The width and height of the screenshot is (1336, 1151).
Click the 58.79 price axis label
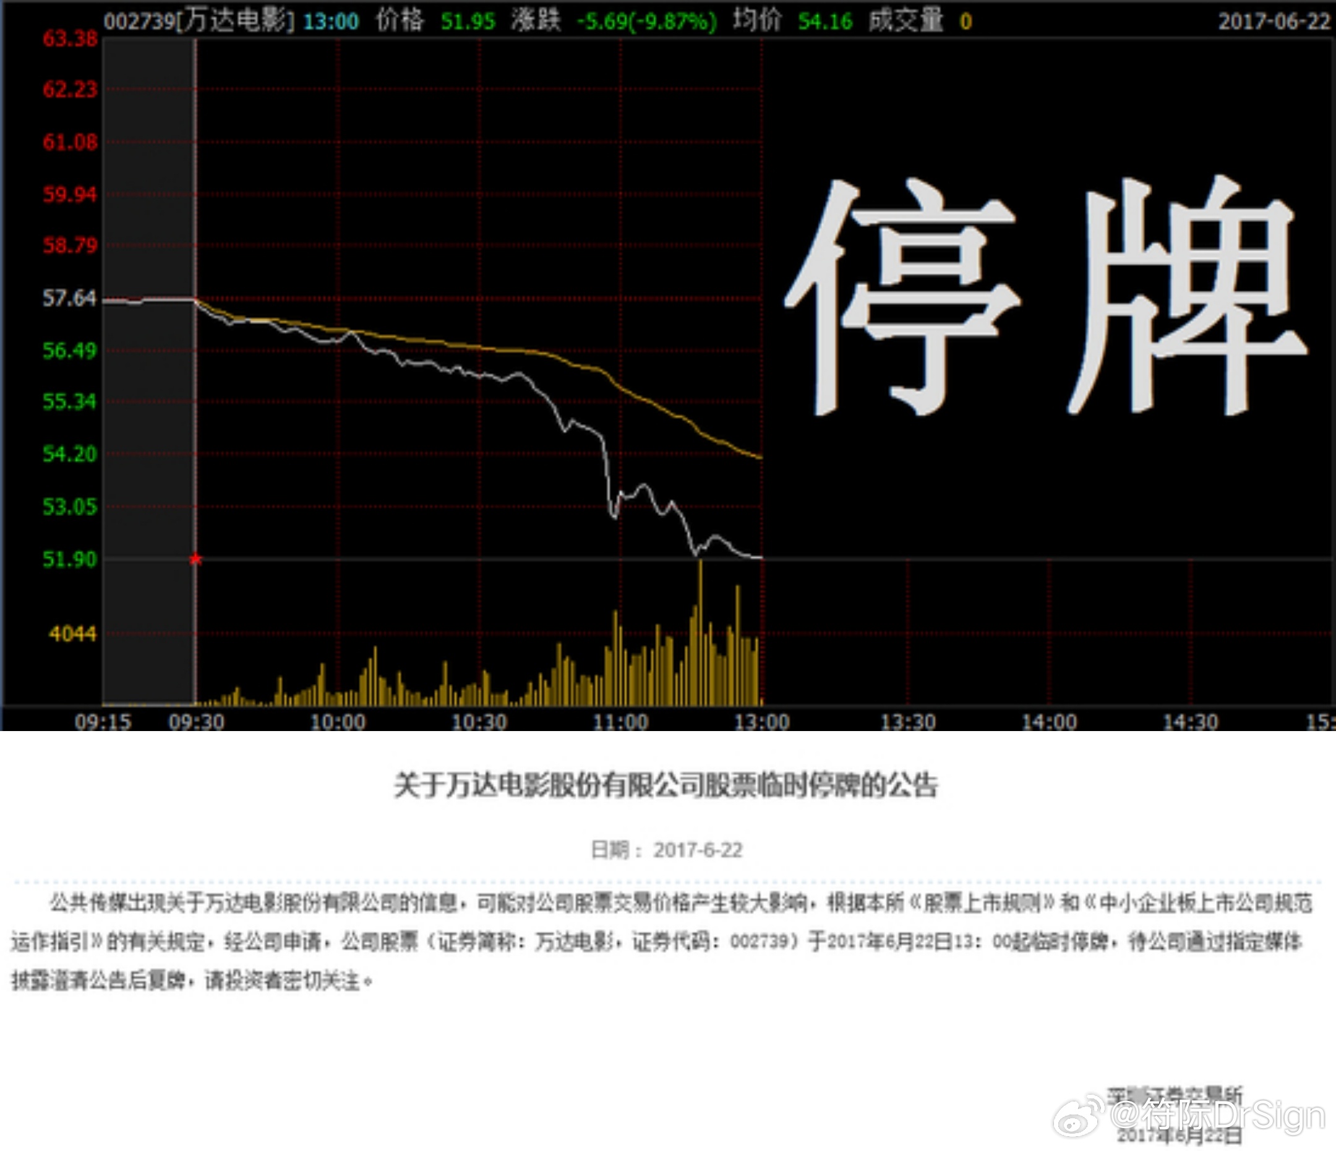coord(70,246)
